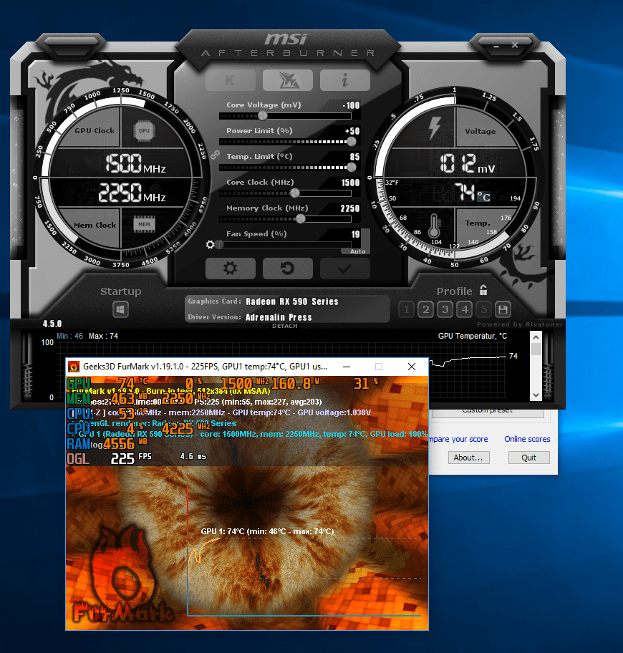Click the Power Limit value +50
The height and width of the screenshot is (653, 623).
pyautogui.click(x=352, y=131)
